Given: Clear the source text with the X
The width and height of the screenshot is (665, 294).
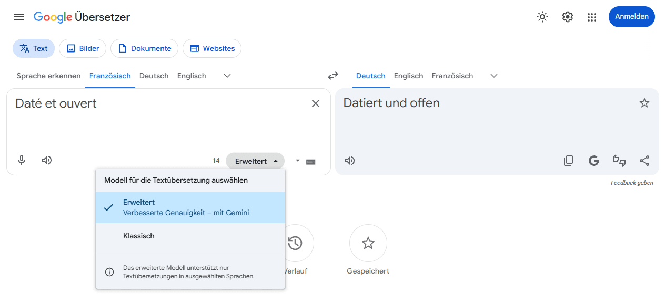Looking at the screenshot, I should click(x=316, y=103).
